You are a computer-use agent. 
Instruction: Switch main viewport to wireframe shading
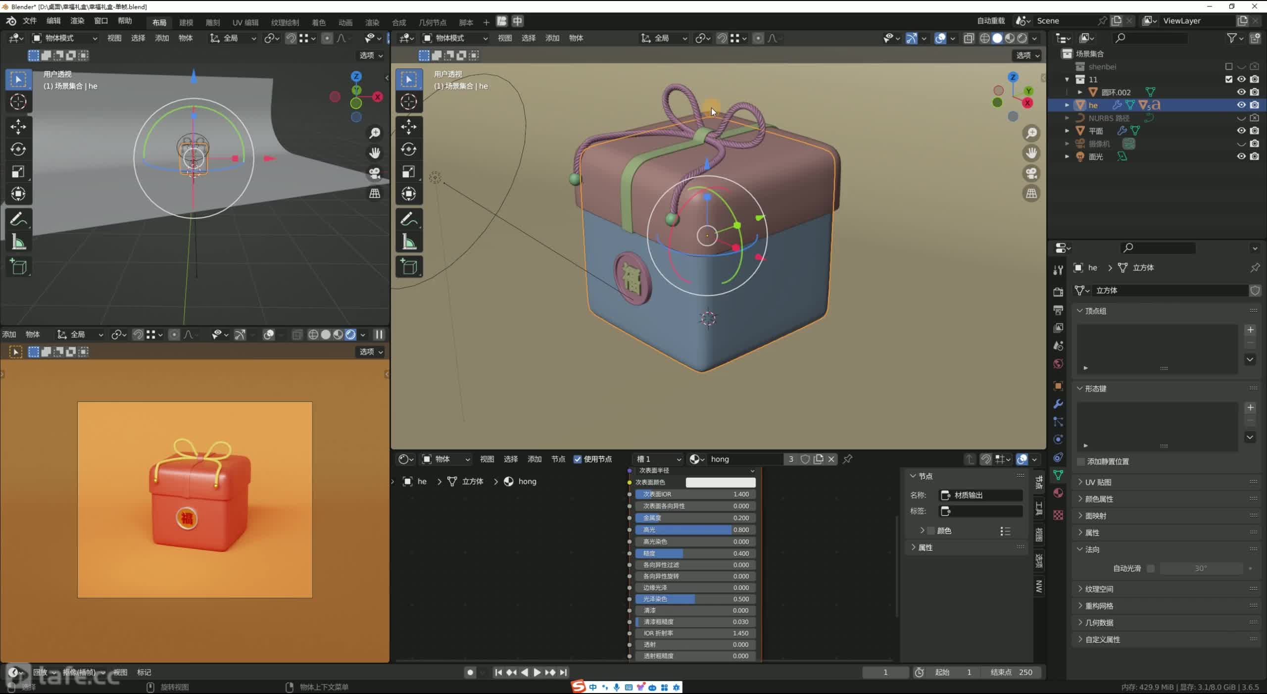(985, 38)
